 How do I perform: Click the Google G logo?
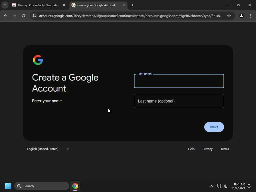click(x=38, y=60)
